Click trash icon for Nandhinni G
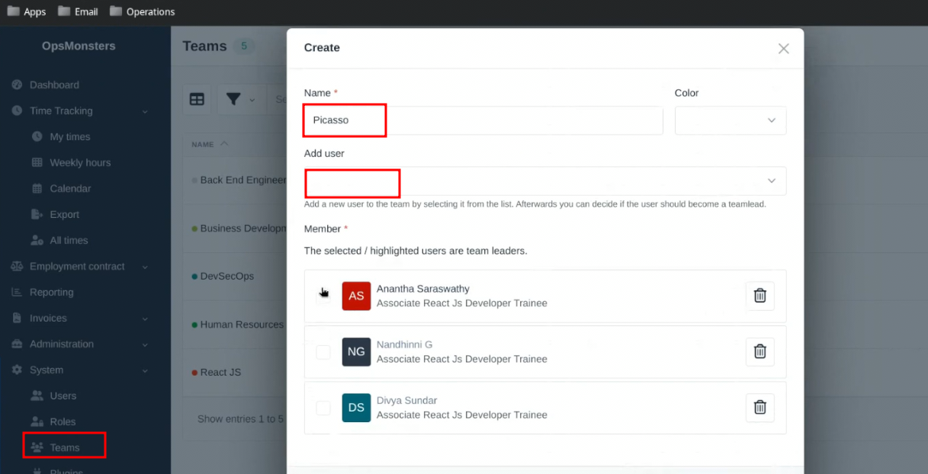This screenshot has width=928, height=474. (759, 351)
